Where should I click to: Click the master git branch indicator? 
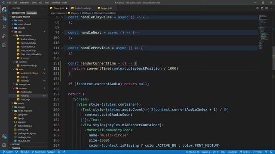tap(8, 152)
